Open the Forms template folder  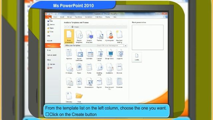pos(89,69)
